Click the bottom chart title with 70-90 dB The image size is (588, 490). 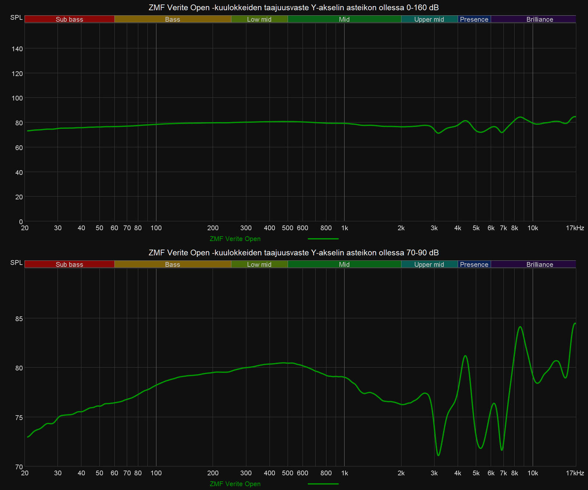click(x=294, y=253)
